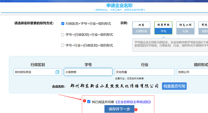Click the 拓普丰联 example image
The height and width of the screenshot is (113, 208).
pyautogui.click(x=163, y=25)
